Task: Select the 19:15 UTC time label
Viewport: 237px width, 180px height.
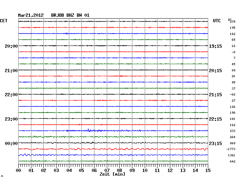Action: (215, 46)
